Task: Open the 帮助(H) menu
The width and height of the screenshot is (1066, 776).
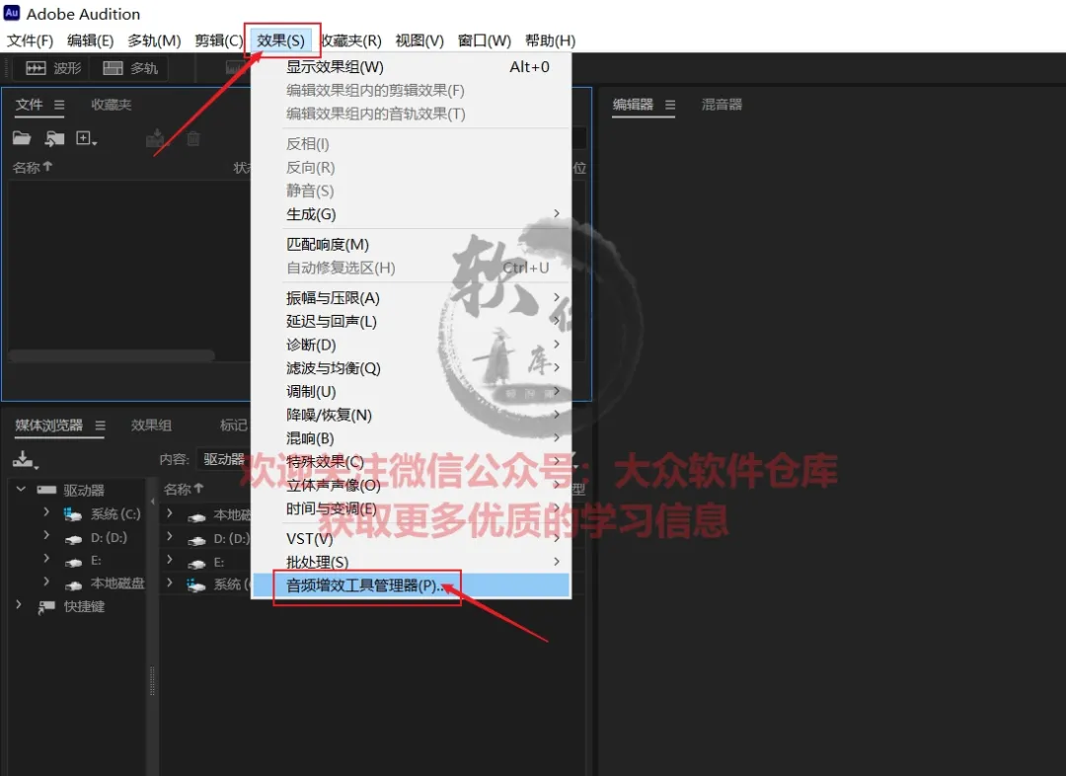Action: (550, 40)
